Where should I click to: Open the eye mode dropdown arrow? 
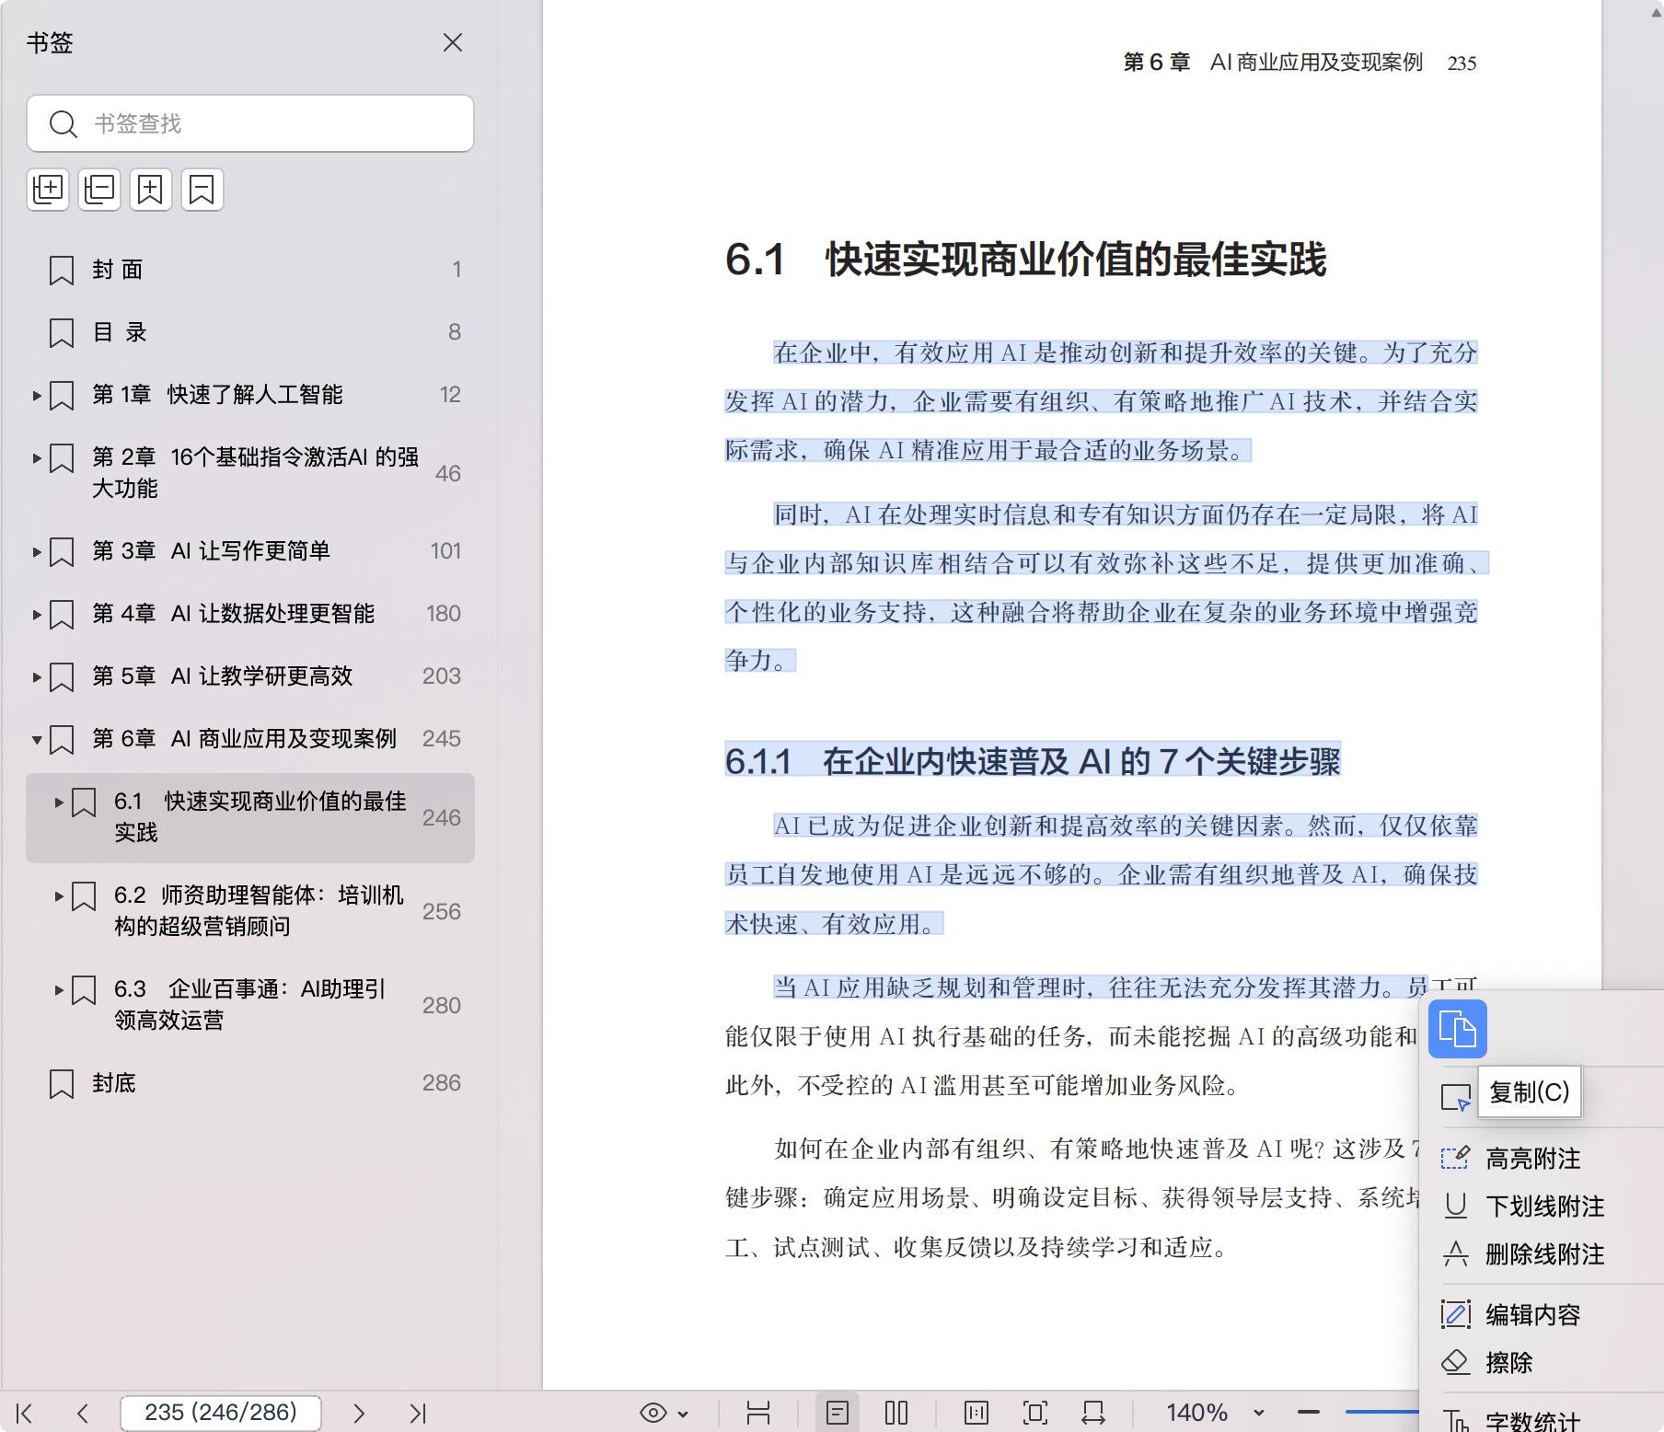(683, 1414)
